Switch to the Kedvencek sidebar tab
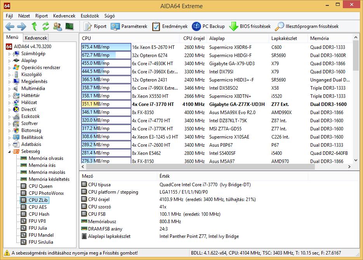The height and width of the screenshot is (260, 363). click(36, 38)
